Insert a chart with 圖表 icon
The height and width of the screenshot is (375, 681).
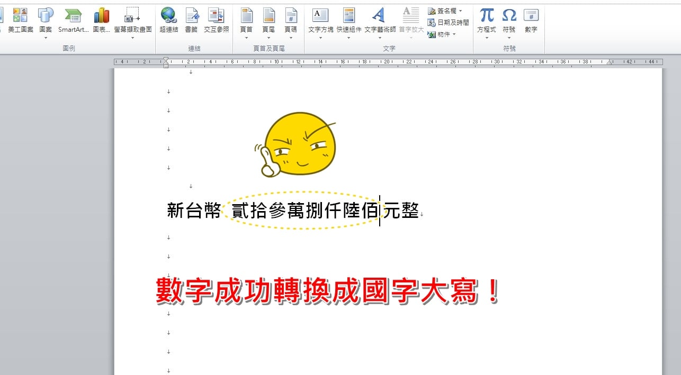pyautogui.click(x=101, y=21)
